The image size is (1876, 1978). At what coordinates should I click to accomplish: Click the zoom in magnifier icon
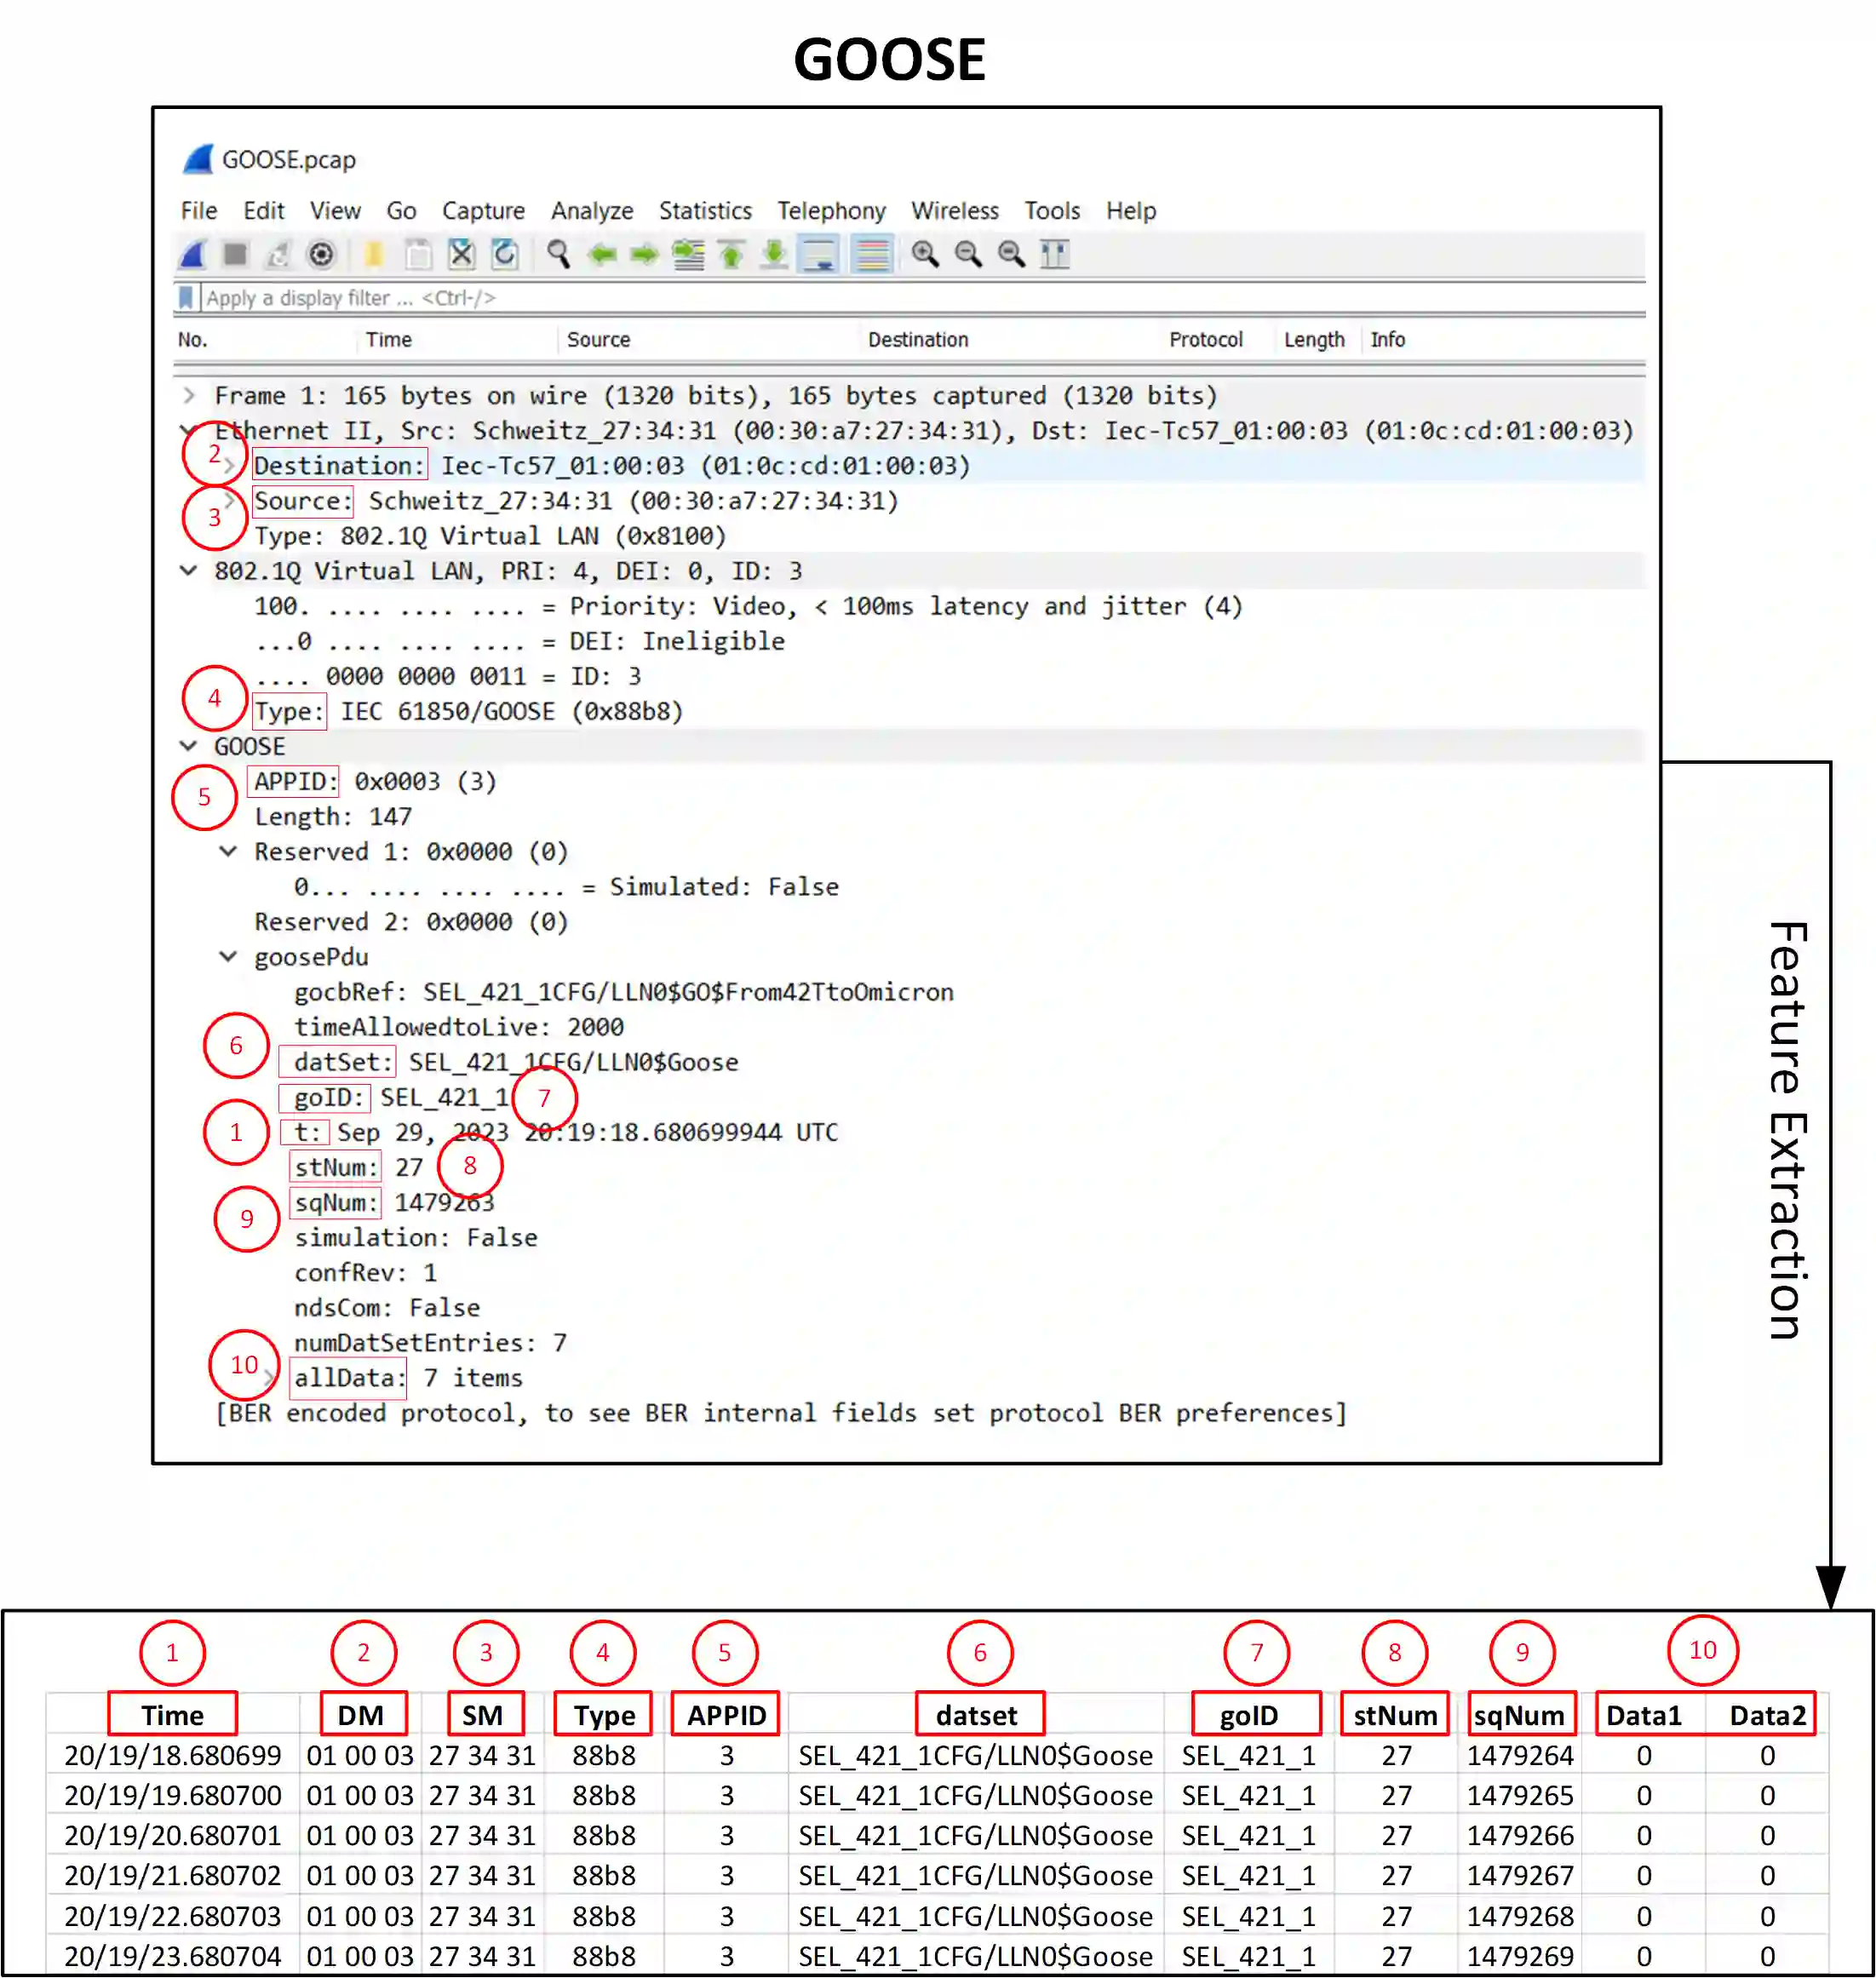[x=925, y=255]
